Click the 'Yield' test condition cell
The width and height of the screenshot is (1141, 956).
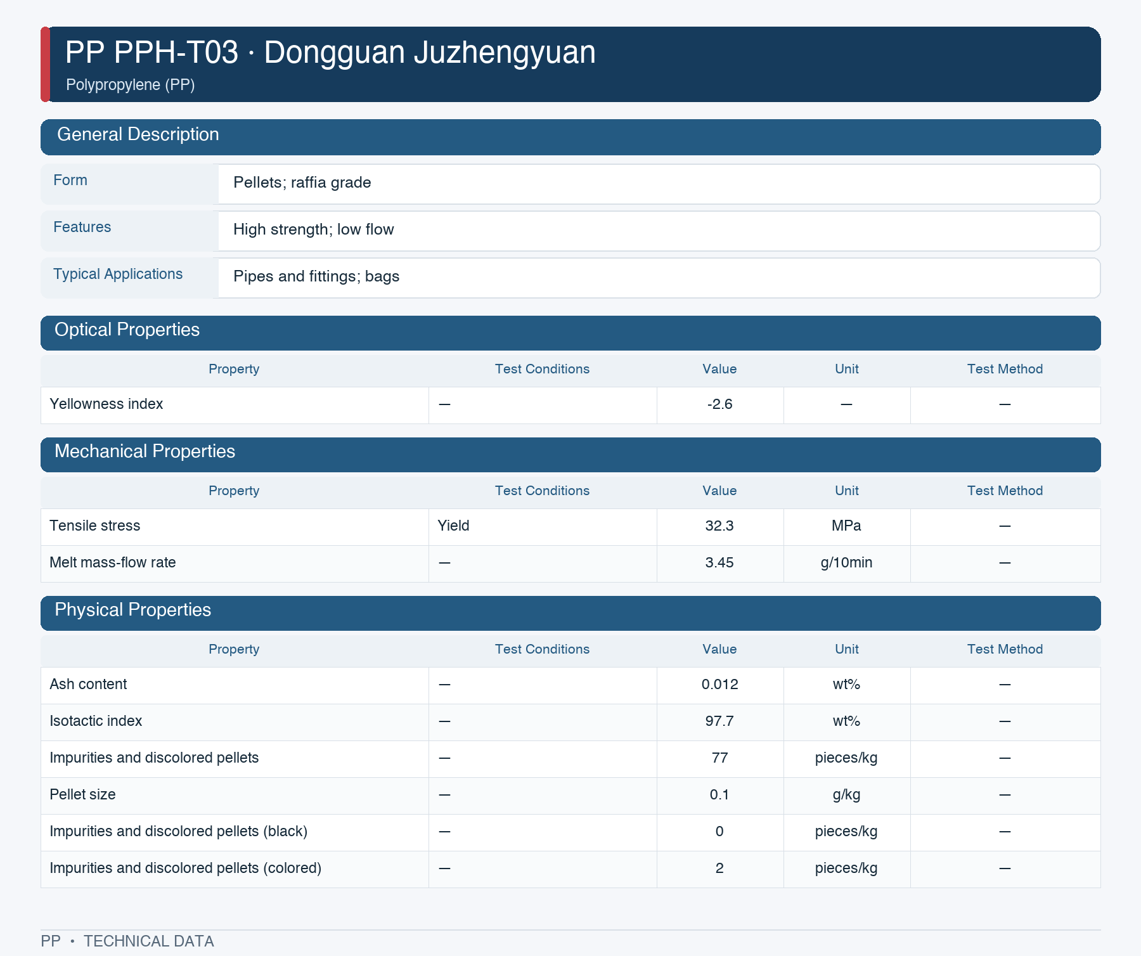(x=543, y=527)
